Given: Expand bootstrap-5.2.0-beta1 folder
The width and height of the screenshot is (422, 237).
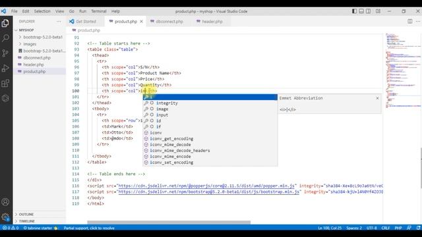Looking at the screenshot, I should 40,37.
